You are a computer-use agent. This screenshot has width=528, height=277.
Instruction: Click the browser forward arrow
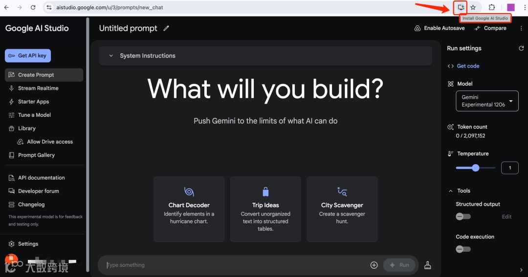tap(20, 7)
